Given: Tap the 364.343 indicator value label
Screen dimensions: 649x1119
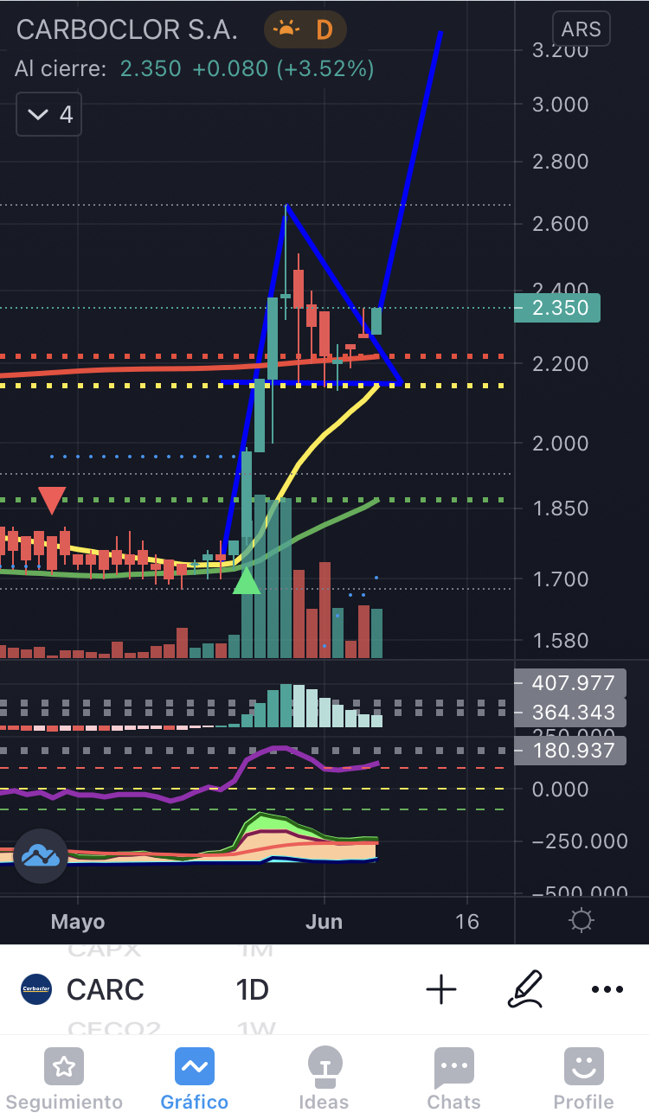Looking at the screenshot, I should coord(569,713).
